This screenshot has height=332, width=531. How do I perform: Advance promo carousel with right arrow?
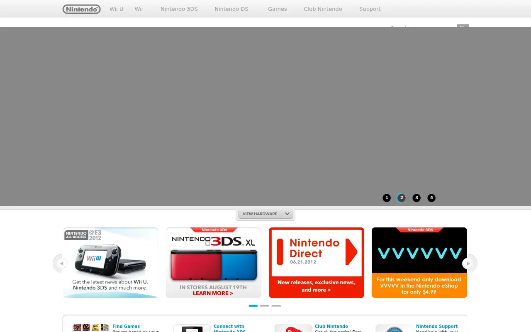click(x=468, y=264)
